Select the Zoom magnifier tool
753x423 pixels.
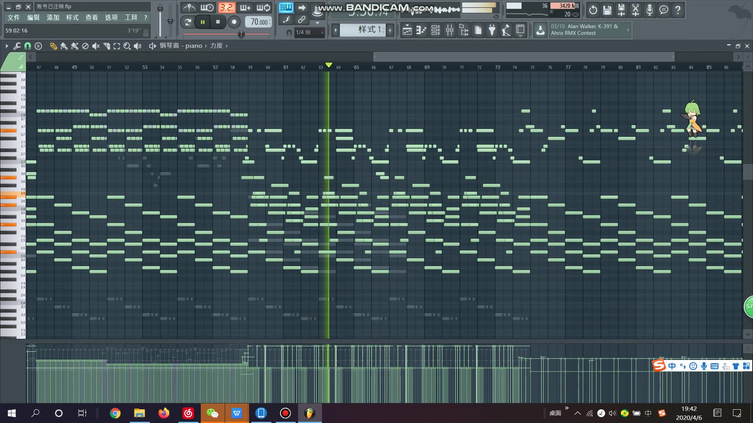pos(127,46)
